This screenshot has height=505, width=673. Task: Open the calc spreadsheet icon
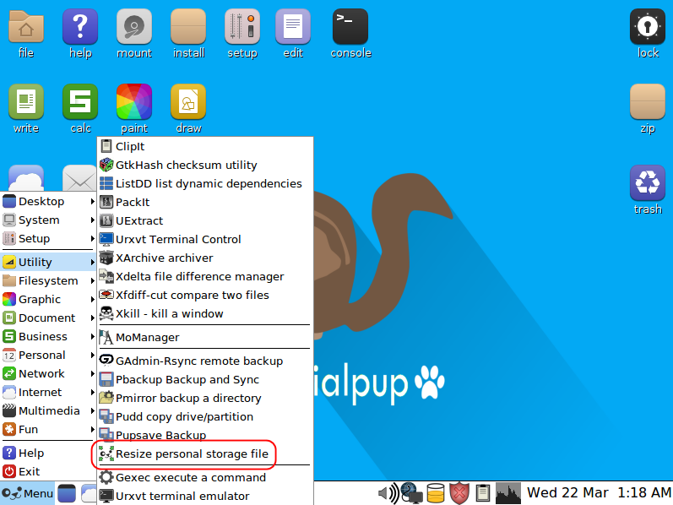tap(80, 102)
